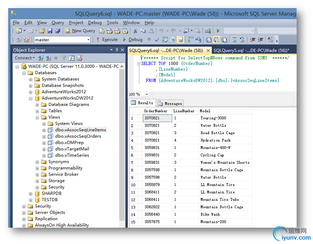313x244 pixels.
Task: Click the Redo toolbar icon
Action: coord(173,31)
